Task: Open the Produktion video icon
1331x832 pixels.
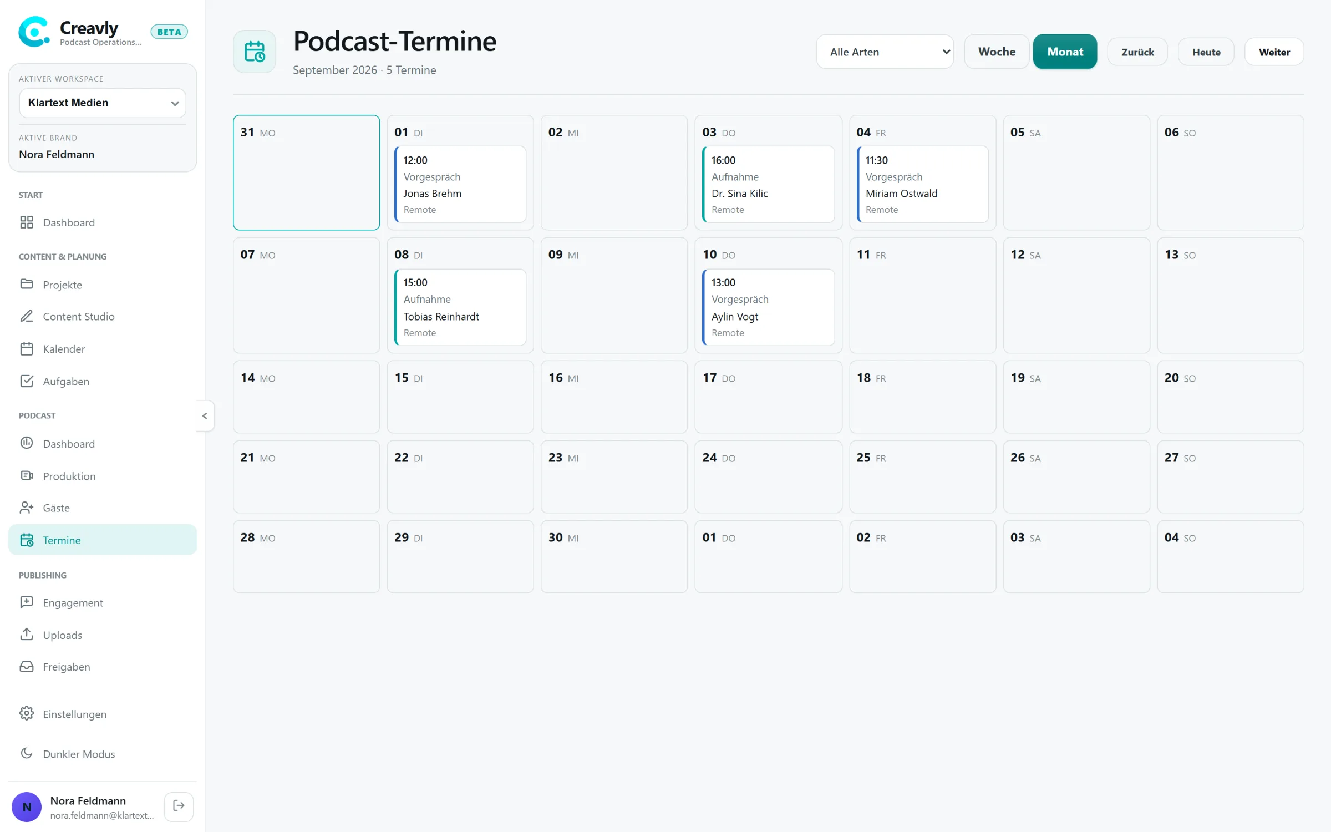Action: click(27, 476)
